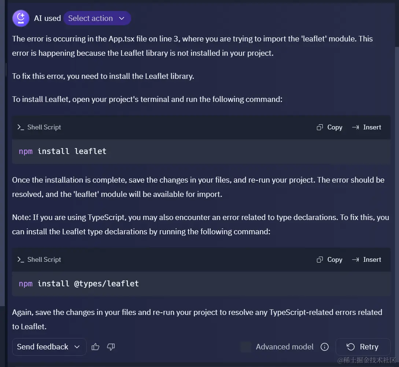The height and width of the screenshot is (367, 399).
Task: Click copy icon for @types/leaflet command
Action: (x=319, y=260)
